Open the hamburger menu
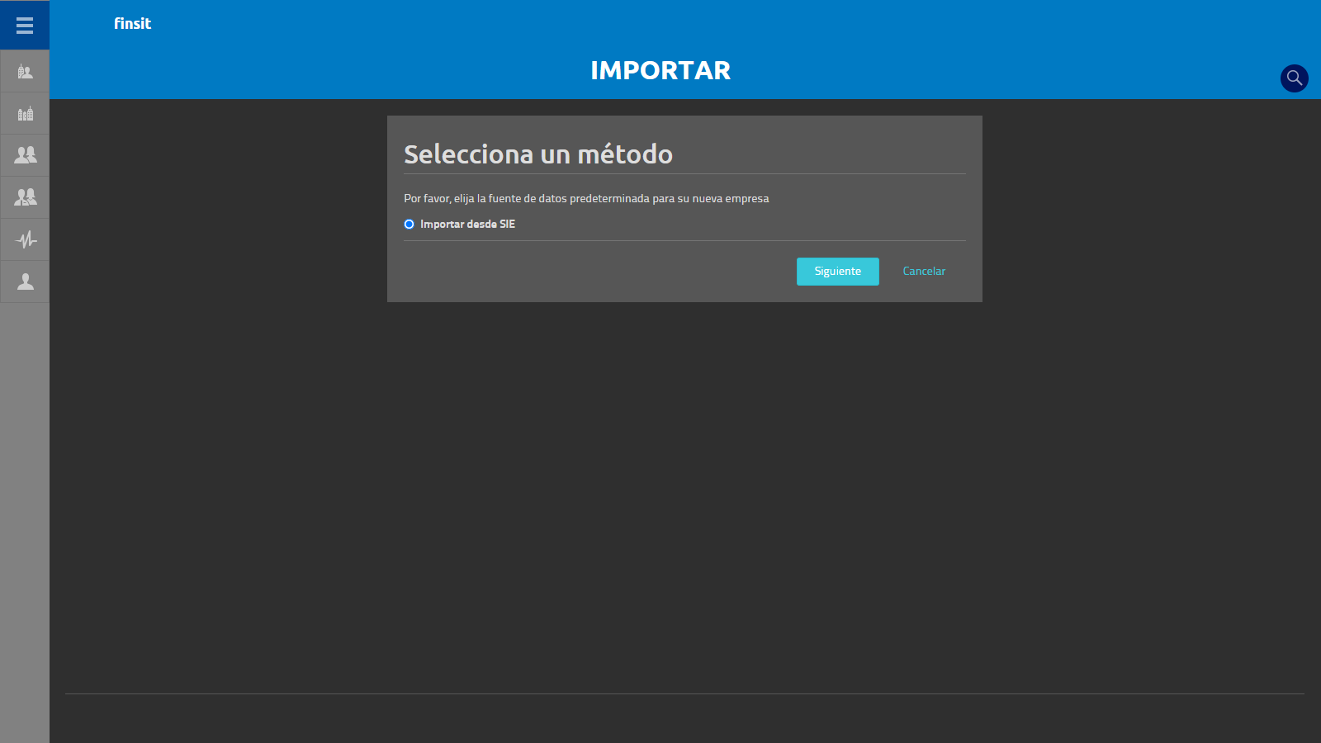 click(25, 25)
